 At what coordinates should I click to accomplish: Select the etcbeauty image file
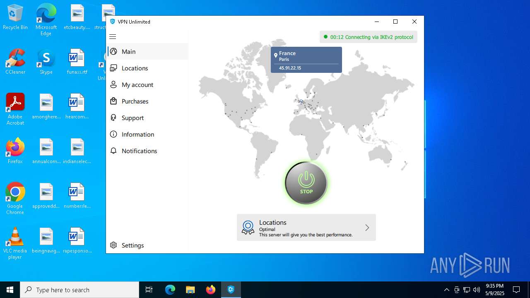77,17
